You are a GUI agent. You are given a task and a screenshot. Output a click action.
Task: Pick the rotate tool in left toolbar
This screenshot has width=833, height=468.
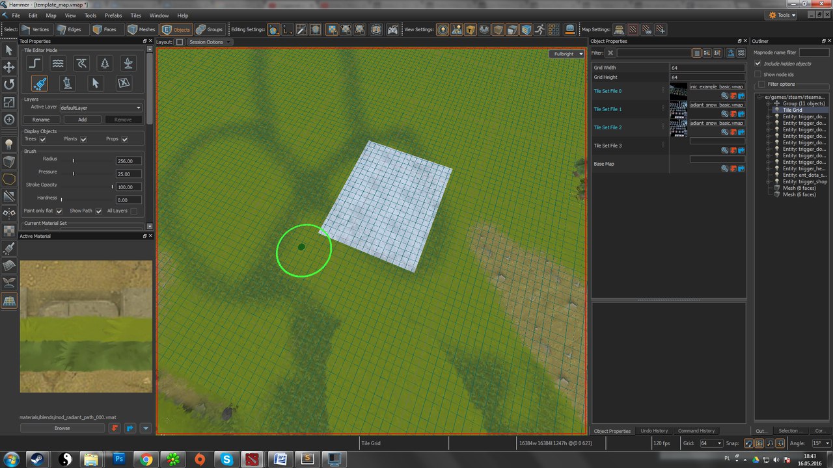coord(9,84)
